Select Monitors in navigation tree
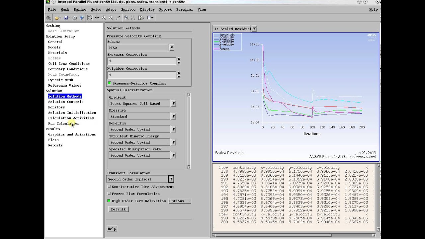This screenshot has height=239, width=425. pos(56,107)
